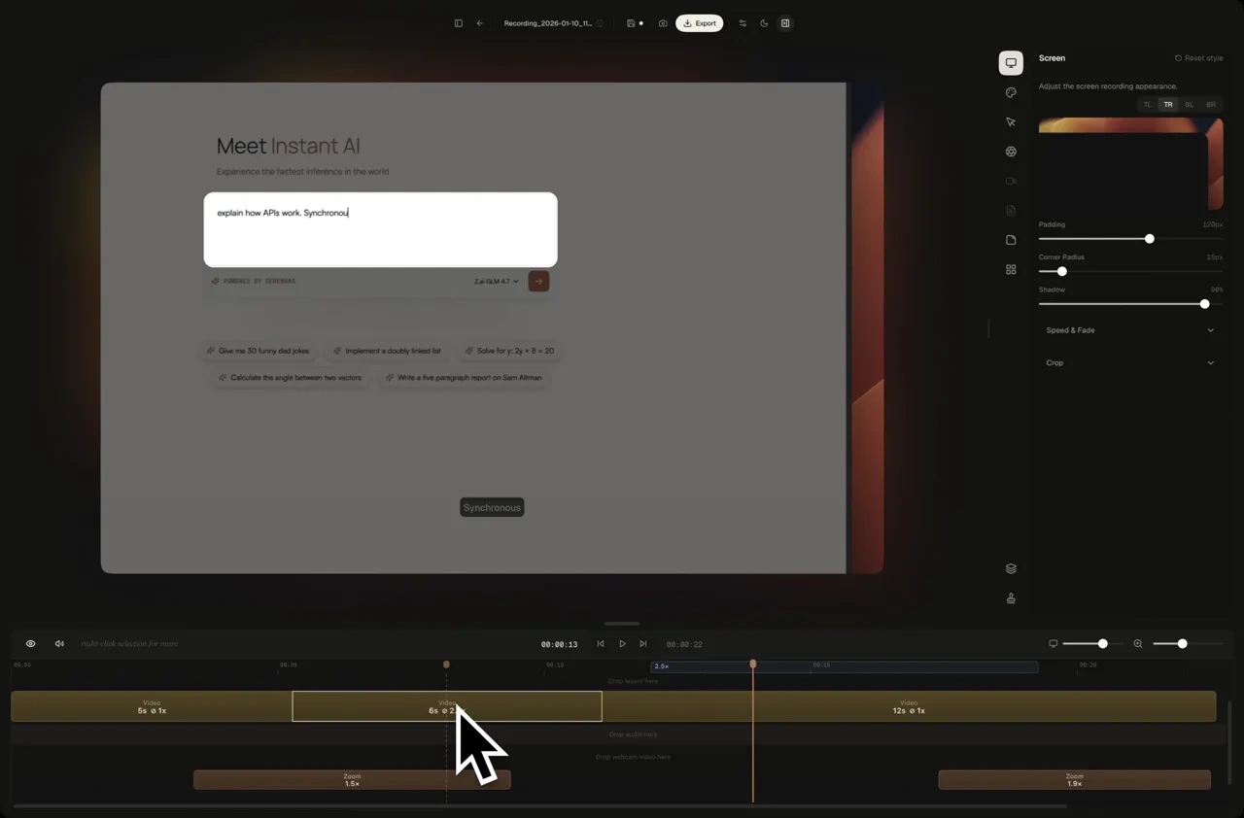Open the grid of squares tab

pos(1011,269)
